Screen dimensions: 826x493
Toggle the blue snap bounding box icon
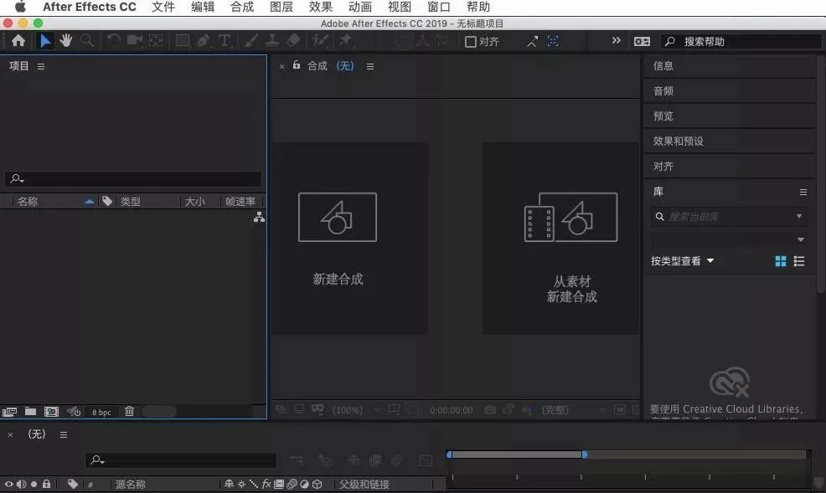(553, 41)
